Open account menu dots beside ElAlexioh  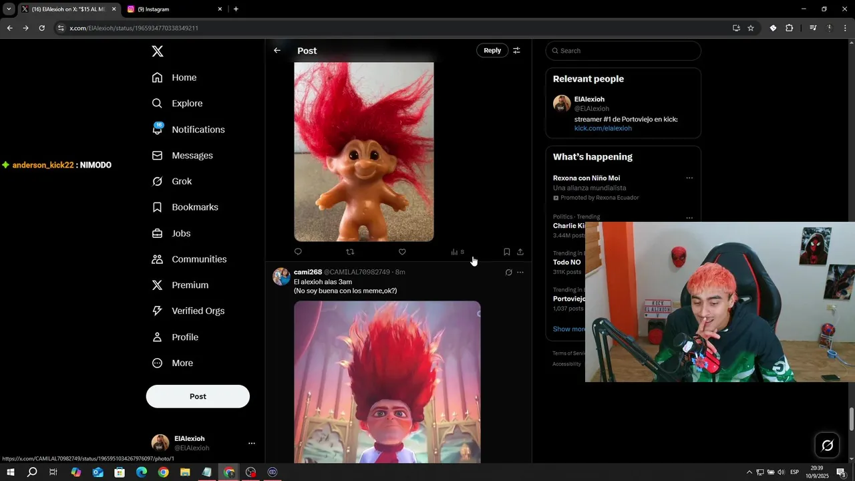click(x=252, y=443)
